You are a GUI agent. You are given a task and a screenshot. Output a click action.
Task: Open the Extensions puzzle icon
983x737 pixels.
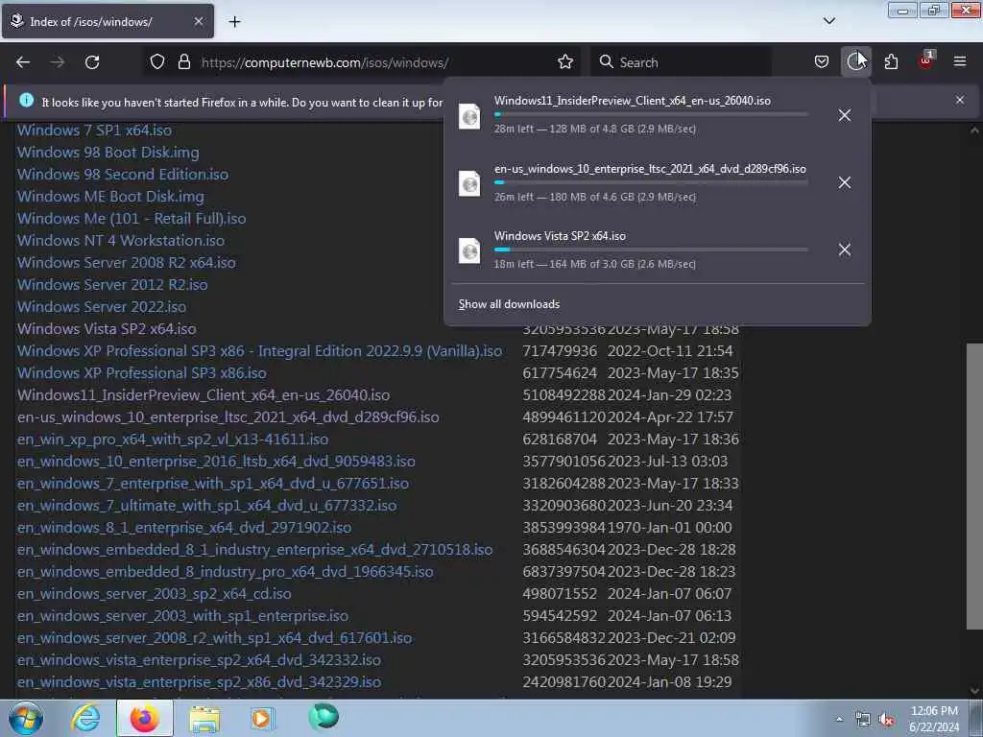pyautogui.click(x=891, y=62)
